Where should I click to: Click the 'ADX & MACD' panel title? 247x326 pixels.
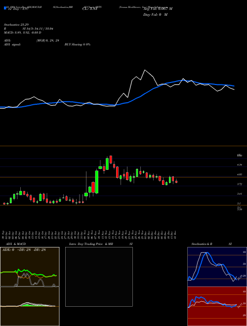(16, 244)
